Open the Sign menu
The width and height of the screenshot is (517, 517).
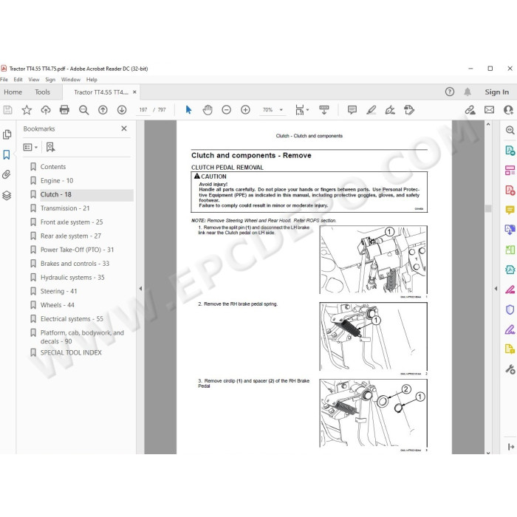(x=50, y=80)
